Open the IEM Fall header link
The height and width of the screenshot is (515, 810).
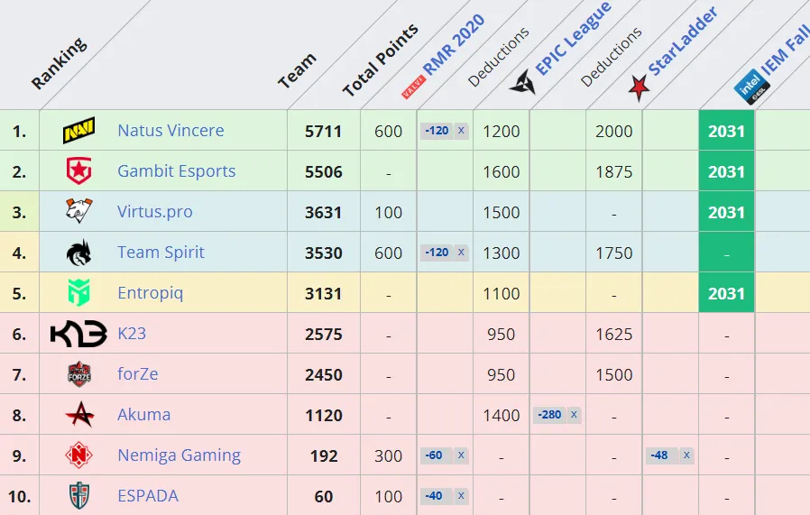[786, 51]
